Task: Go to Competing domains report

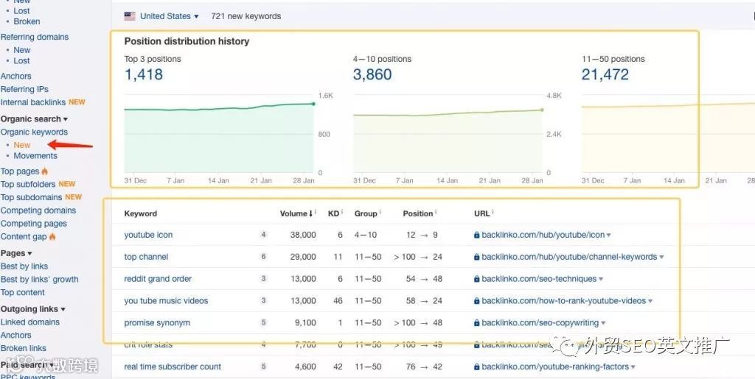Action: pyautogui.click(x=38, y=210)
